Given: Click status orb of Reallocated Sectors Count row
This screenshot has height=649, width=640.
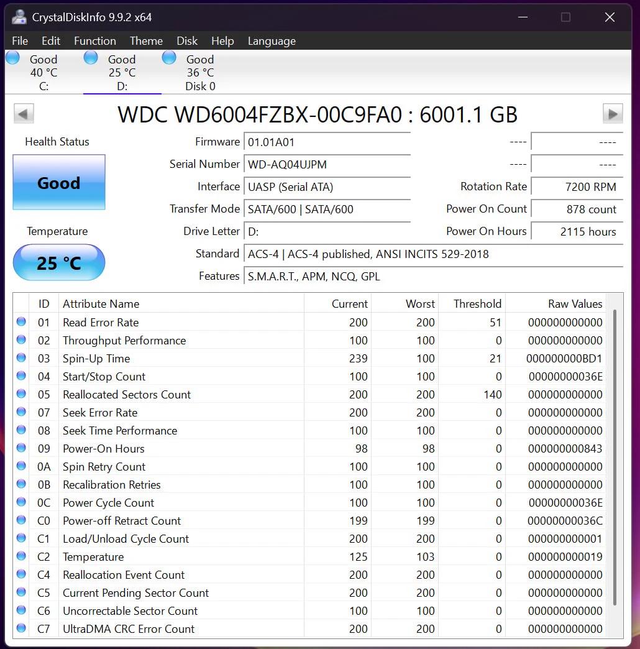Looking at the screenshot, I should pyautogui.click(x=21, y=394).
